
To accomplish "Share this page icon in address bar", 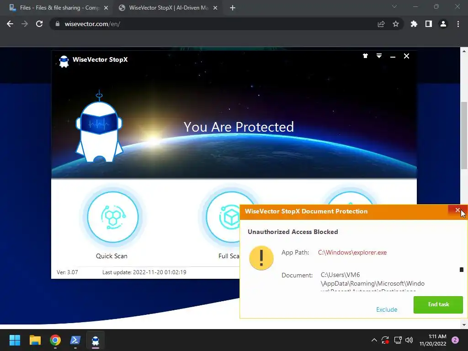I will point(381,24).
